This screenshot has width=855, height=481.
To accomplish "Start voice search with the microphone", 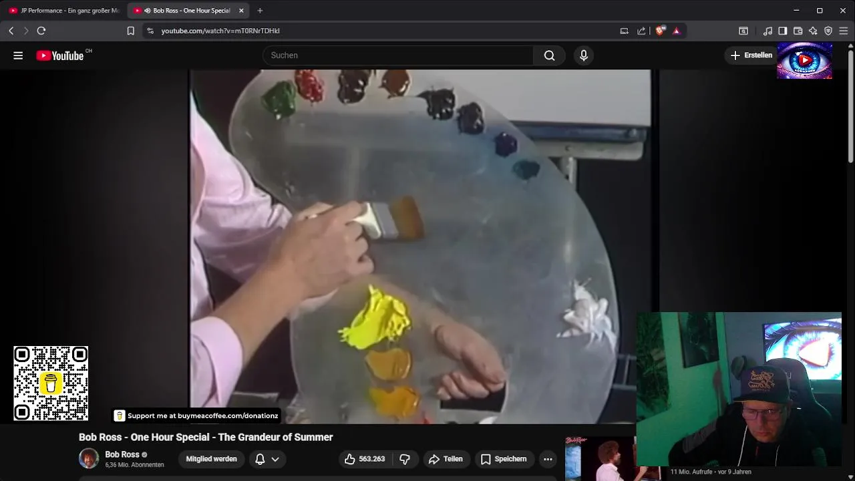I will 584,55.
